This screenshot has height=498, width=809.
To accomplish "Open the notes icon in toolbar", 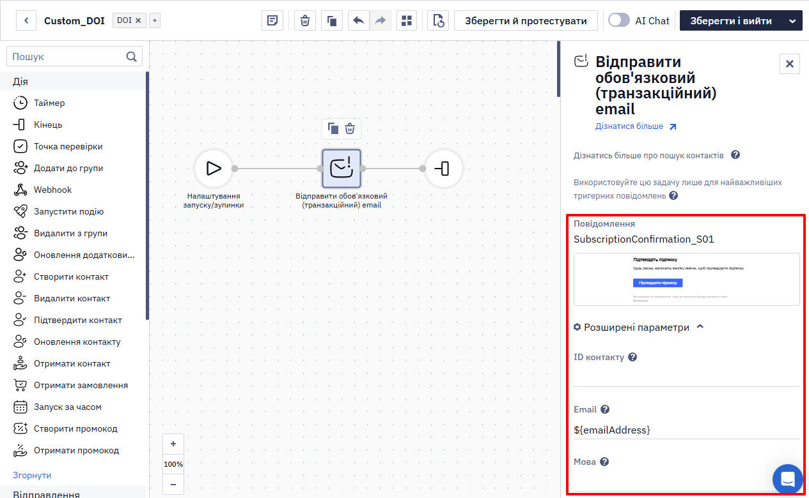I will point(272,20).
